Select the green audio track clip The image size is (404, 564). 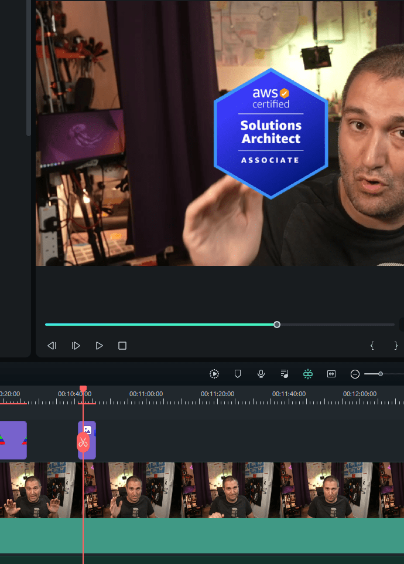pyautogui.click(x=202, y=536)
